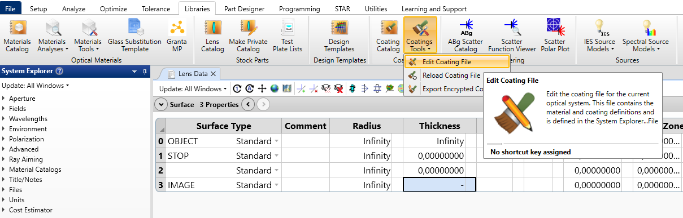Open IES Source Models dropdown
This screenshot has height=218, width=683.
601,37
